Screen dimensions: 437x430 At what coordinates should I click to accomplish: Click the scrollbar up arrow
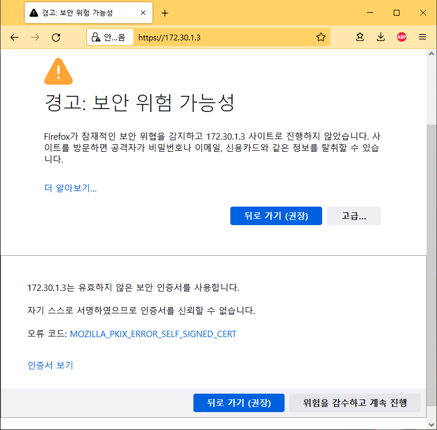(431, 54)
